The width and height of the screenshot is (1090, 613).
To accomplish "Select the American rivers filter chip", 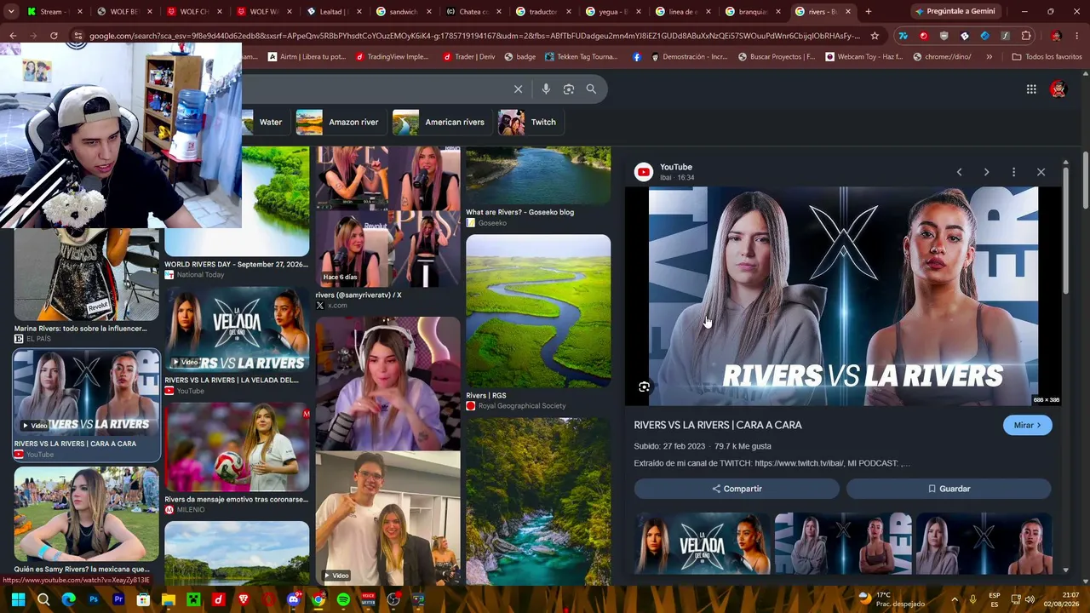I will (x=442, y=122).
